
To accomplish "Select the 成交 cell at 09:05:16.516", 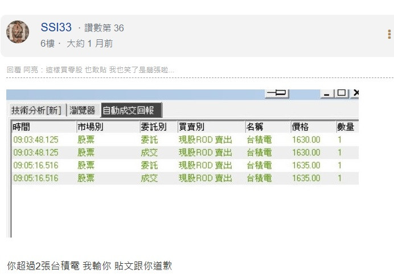I will click(x=149, y=178).
